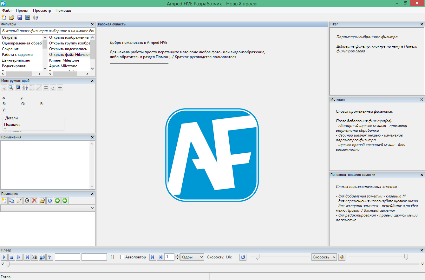Screen dimensions: 425x280
Task: Click the save project floppy disk icon
Action: [x=20, y=17]
